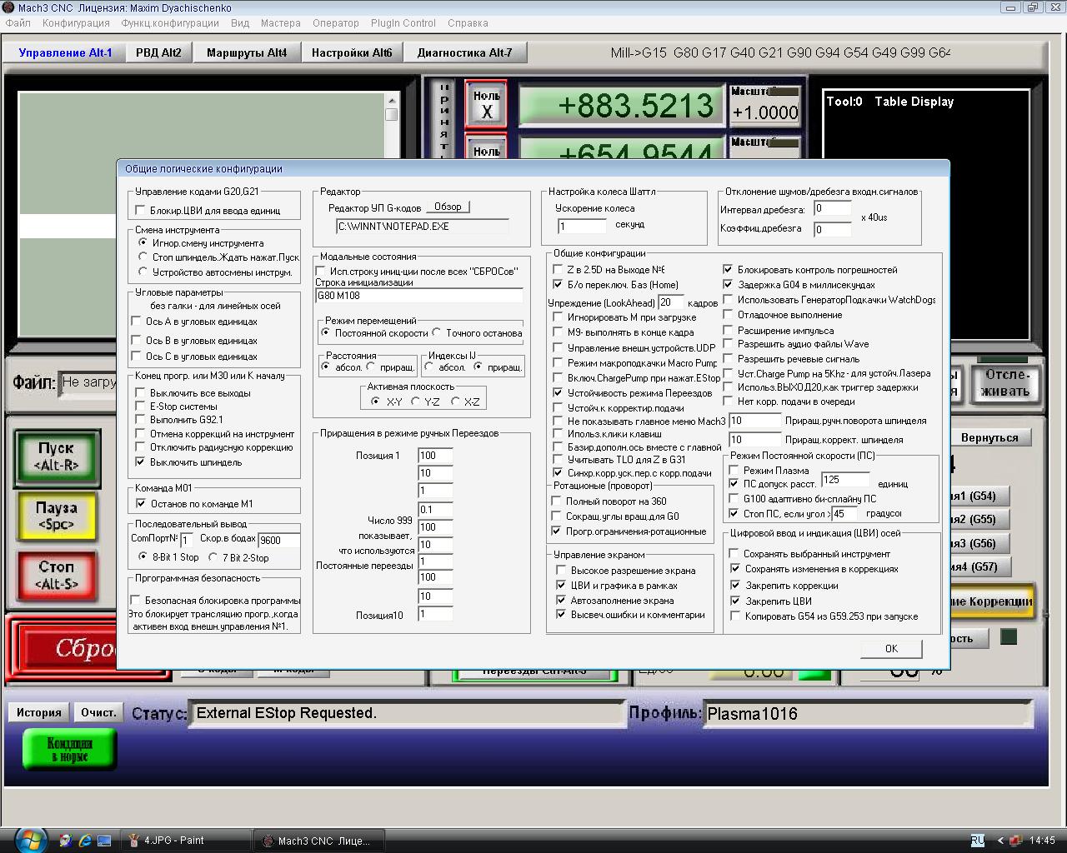The image size is (1067, 853).
Task: Click the Show Desktop quick launch icon
Action: click(x=104, y=841)
